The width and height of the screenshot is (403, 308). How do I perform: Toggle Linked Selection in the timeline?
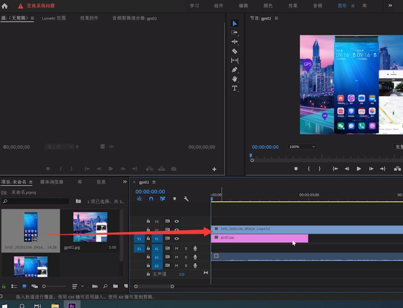162,199
